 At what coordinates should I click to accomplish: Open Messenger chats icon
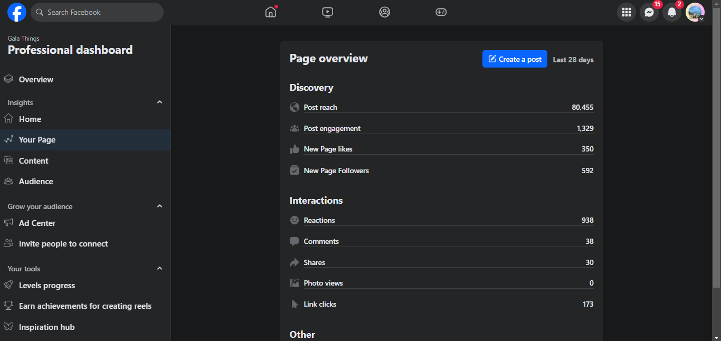(649, 12)
